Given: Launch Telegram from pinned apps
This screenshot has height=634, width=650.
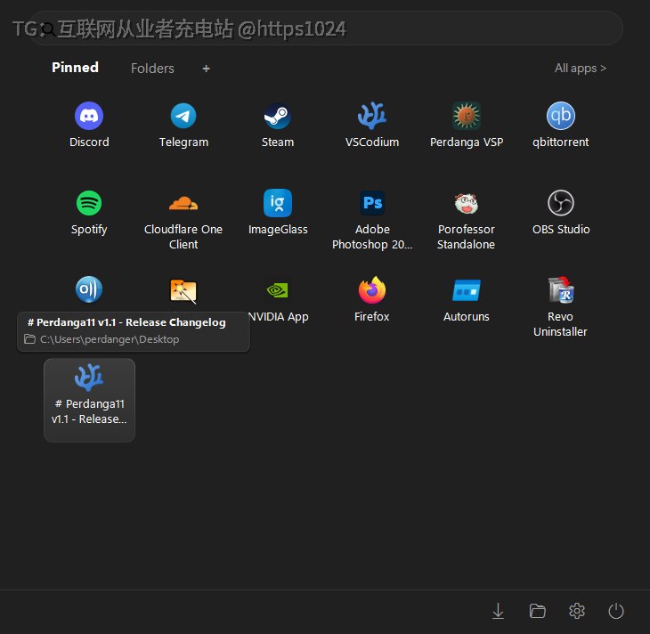Looking at the screenshot, I should pos(183,125).
